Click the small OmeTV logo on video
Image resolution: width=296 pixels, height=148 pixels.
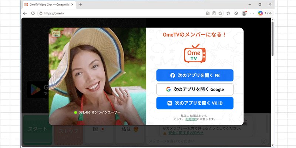pyautogui.click(x=56, y=34)
